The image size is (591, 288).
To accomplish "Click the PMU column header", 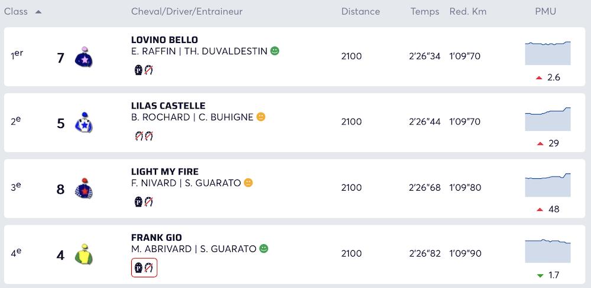I will click(x=545, y=12).
